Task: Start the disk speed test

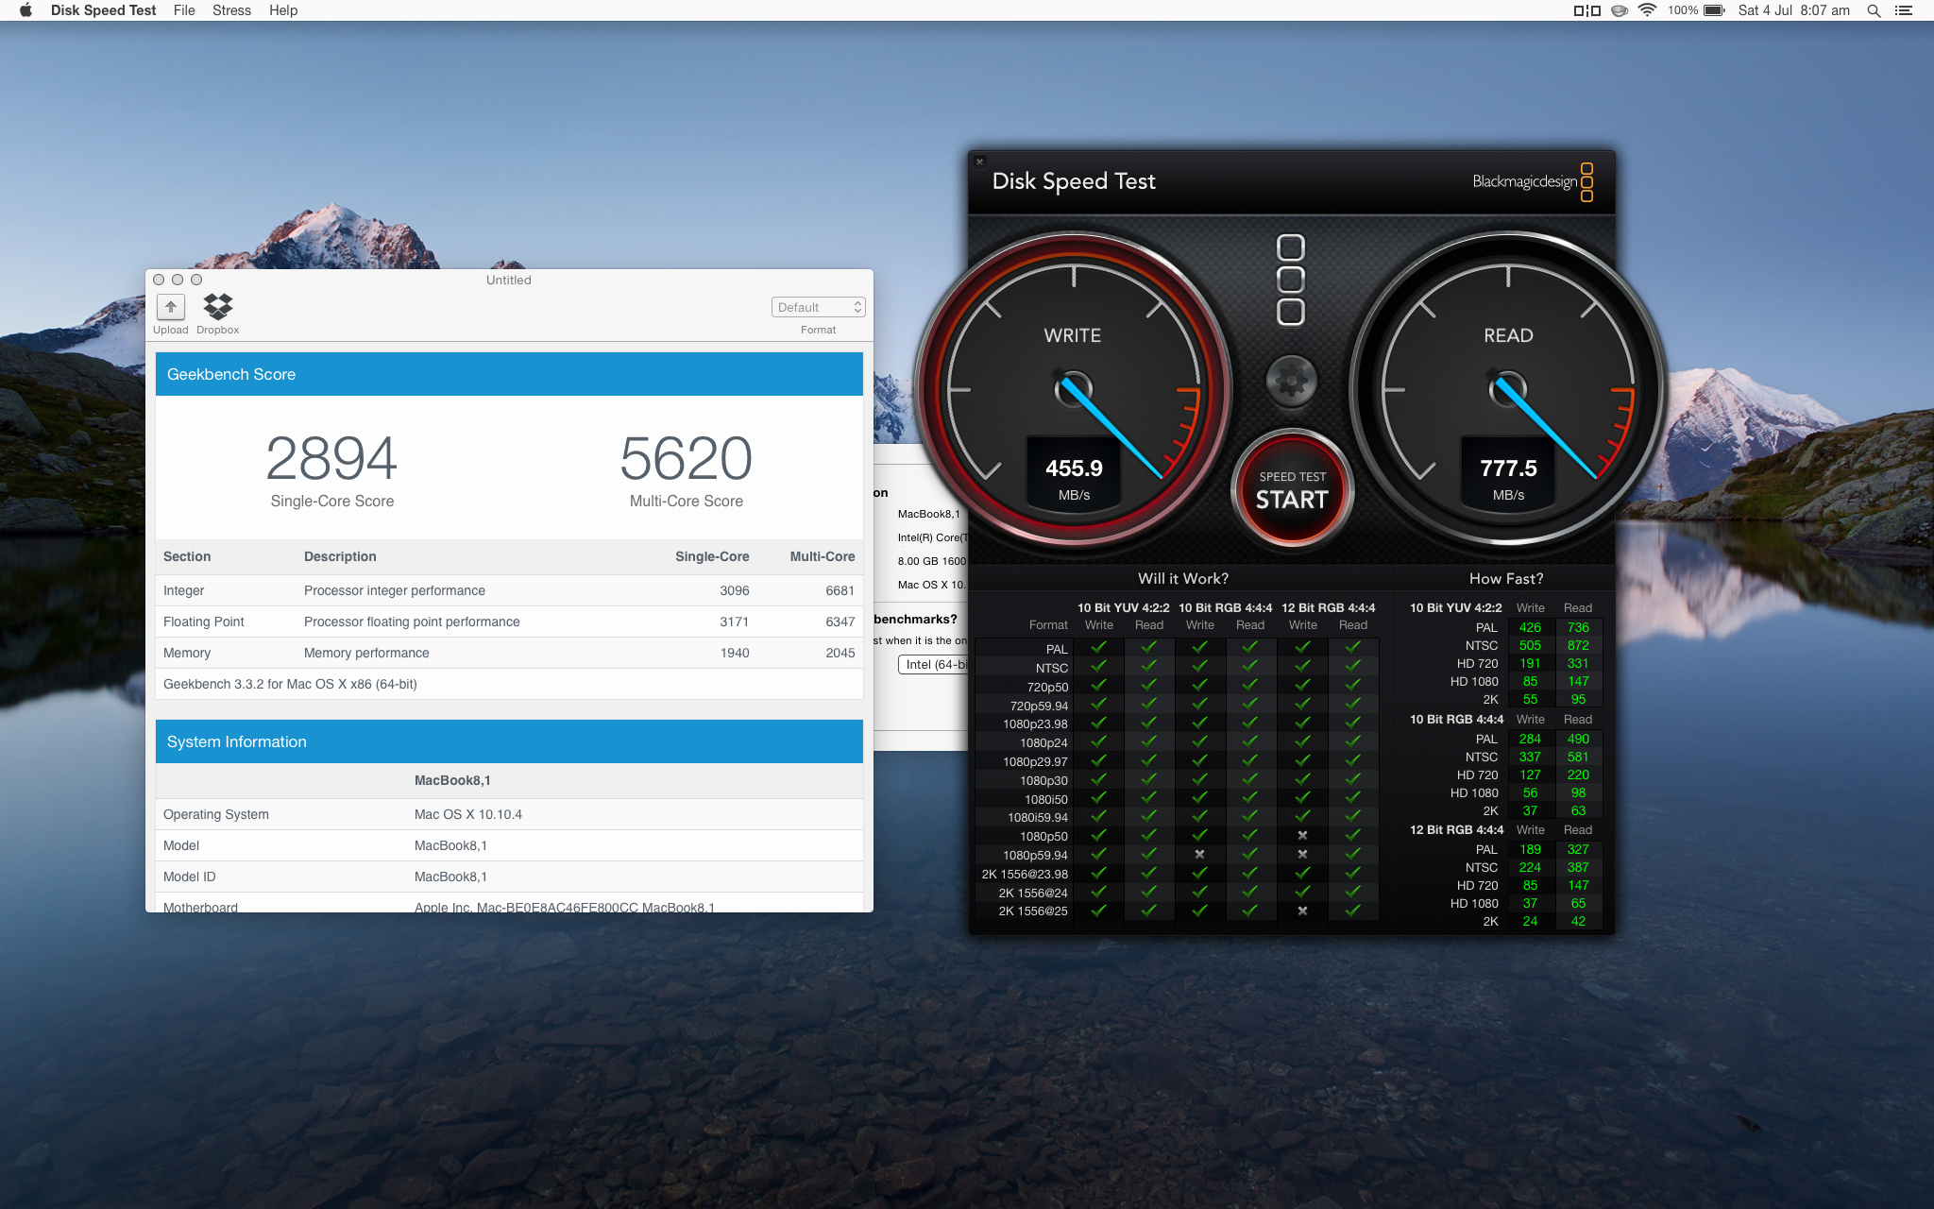Action: tap(1292, 489)
